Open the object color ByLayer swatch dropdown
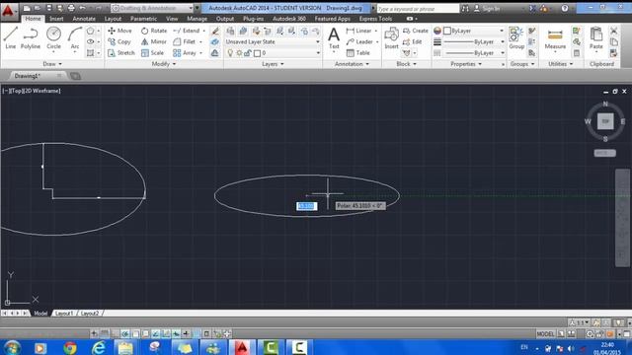 (x=474, y=31)
